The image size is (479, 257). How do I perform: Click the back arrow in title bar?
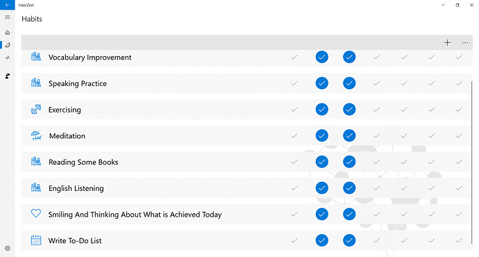[8, 5]
